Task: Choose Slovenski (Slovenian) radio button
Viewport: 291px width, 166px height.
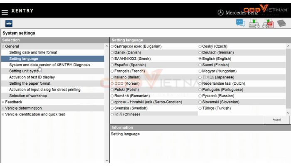Action: [x=200, y=102]
